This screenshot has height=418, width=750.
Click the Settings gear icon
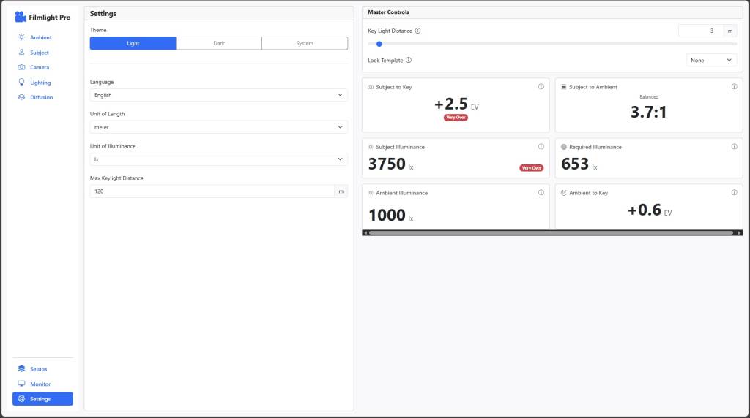[21, 398]
